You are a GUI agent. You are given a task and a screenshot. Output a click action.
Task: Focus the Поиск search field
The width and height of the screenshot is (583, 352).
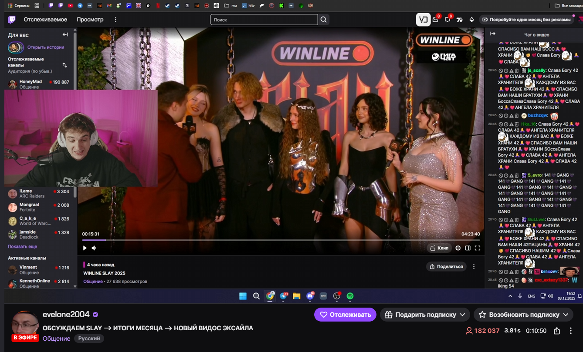264,20
